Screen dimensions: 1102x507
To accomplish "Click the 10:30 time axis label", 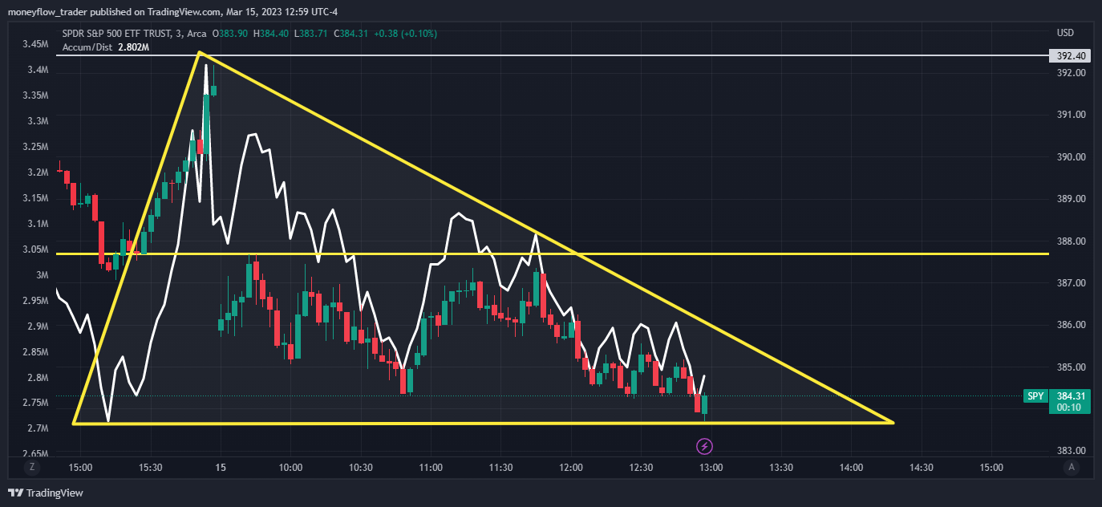I will 361,468.
